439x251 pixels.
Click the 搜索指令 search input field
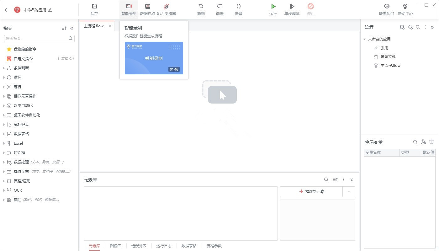36,38
